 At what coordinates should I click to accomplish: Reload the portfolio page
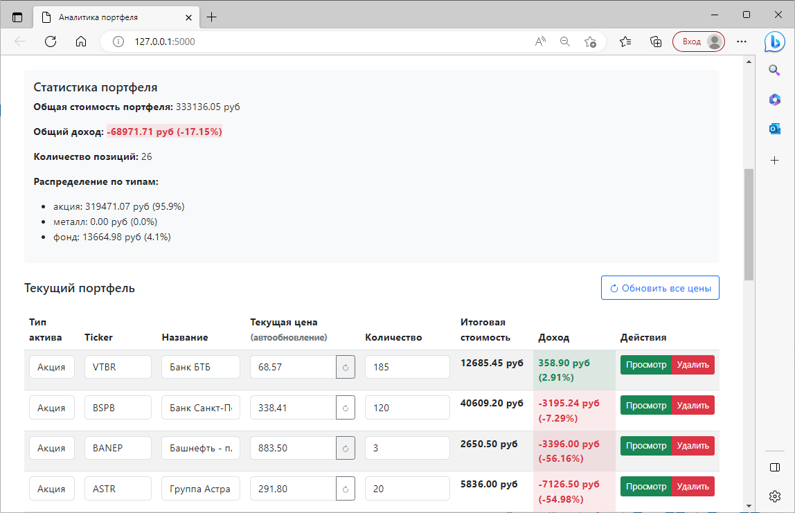click(x=50, y=42)
